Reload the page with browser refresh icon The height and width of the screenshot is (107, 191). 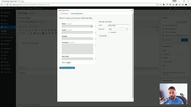pyautogui.click(x=7, y=5)
